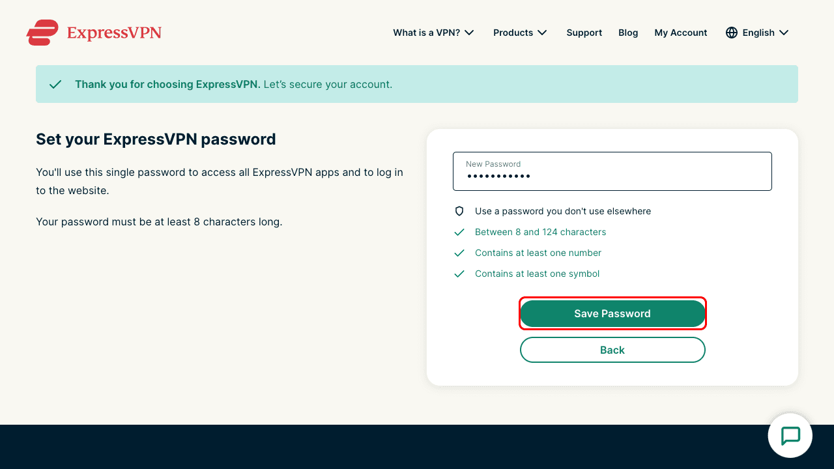
Task: Expand the What is a VPN? dropdown
Action: coord(433,33)
